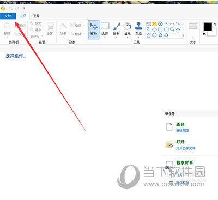The image size is (218, 200).
Task: Reset to default black/white colors icon
Action: 204,34
